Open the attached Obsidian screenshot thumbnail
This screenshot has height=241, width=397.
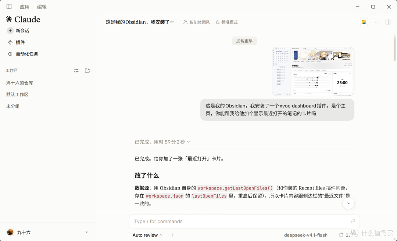click(313, 71)
